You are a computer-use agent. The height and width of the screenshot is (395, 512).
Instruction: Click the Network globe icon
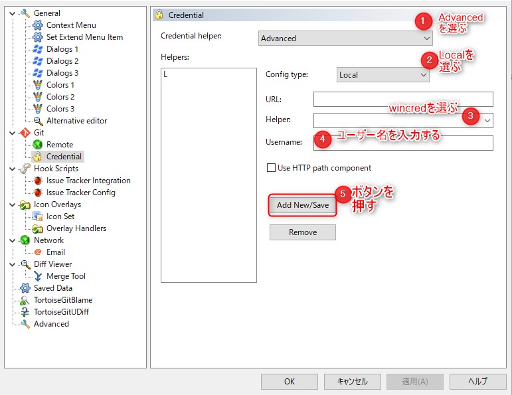[25, 240]
